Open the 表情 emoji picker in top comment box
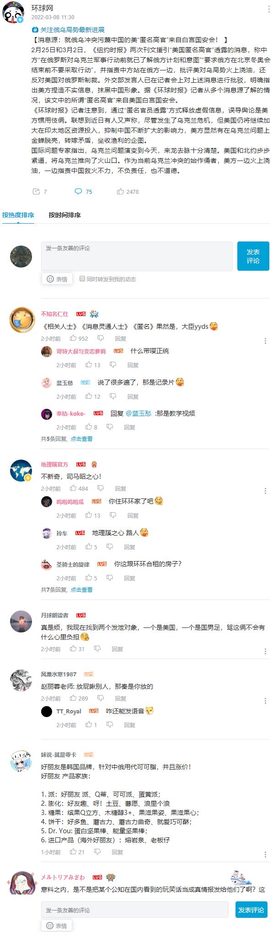This screenshot has width=273, height=932. [x=57, y=279]
